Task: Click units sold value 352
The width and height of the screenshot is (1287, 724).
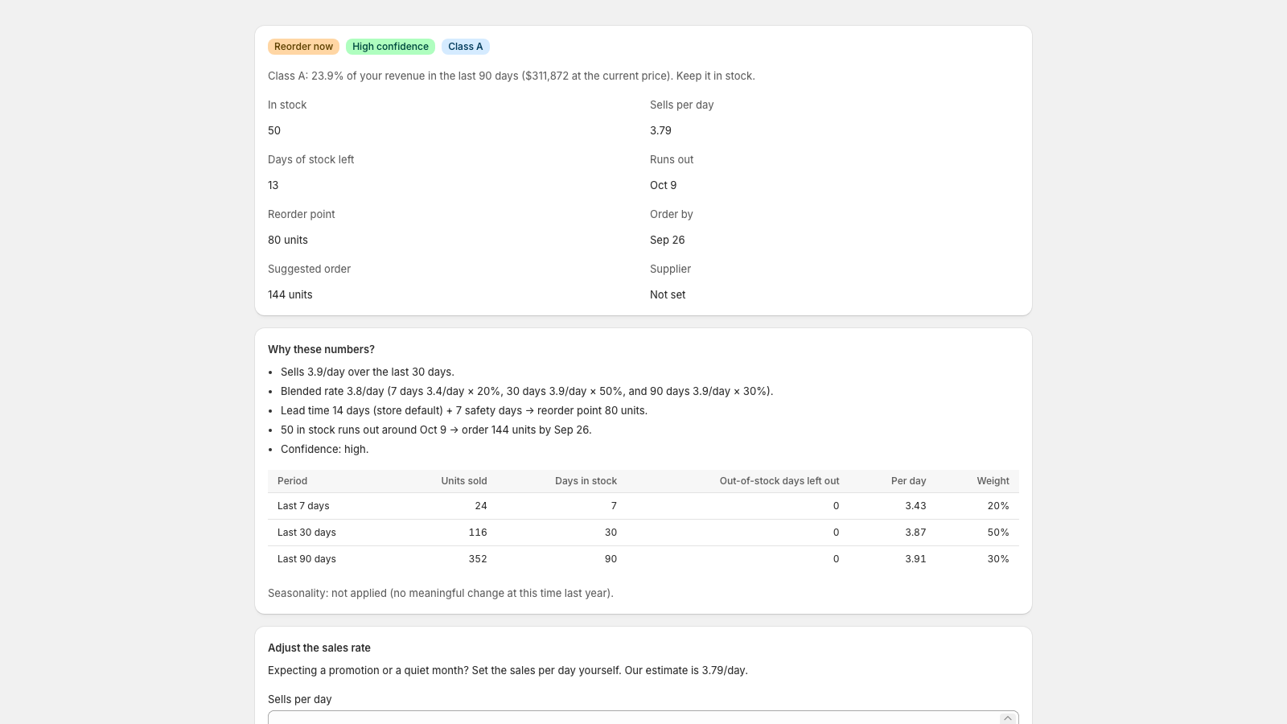Action: 478,559
